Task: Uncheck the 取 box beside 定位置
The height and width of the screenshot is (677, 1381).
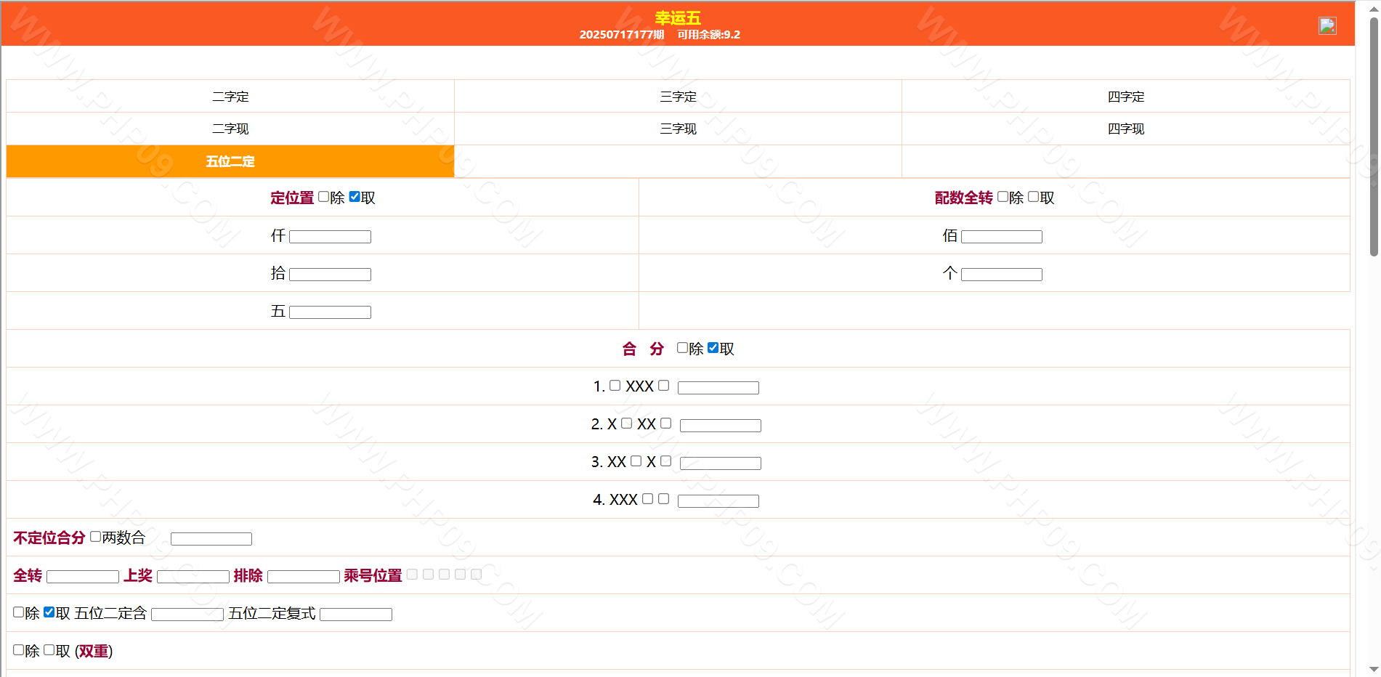Action: [x=355, y=197]
